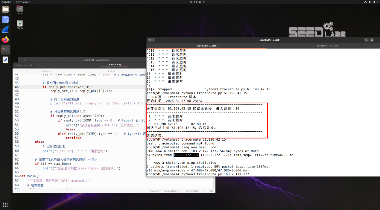This screenshot has width=380, height=210.
Task: Open the seed home folder on desktop
Action: tap(20, 10)
